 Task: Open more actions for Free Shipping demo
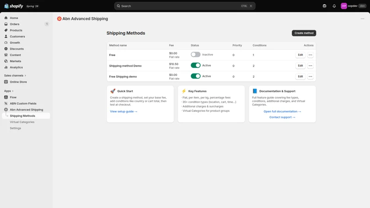tap(310, 76)
